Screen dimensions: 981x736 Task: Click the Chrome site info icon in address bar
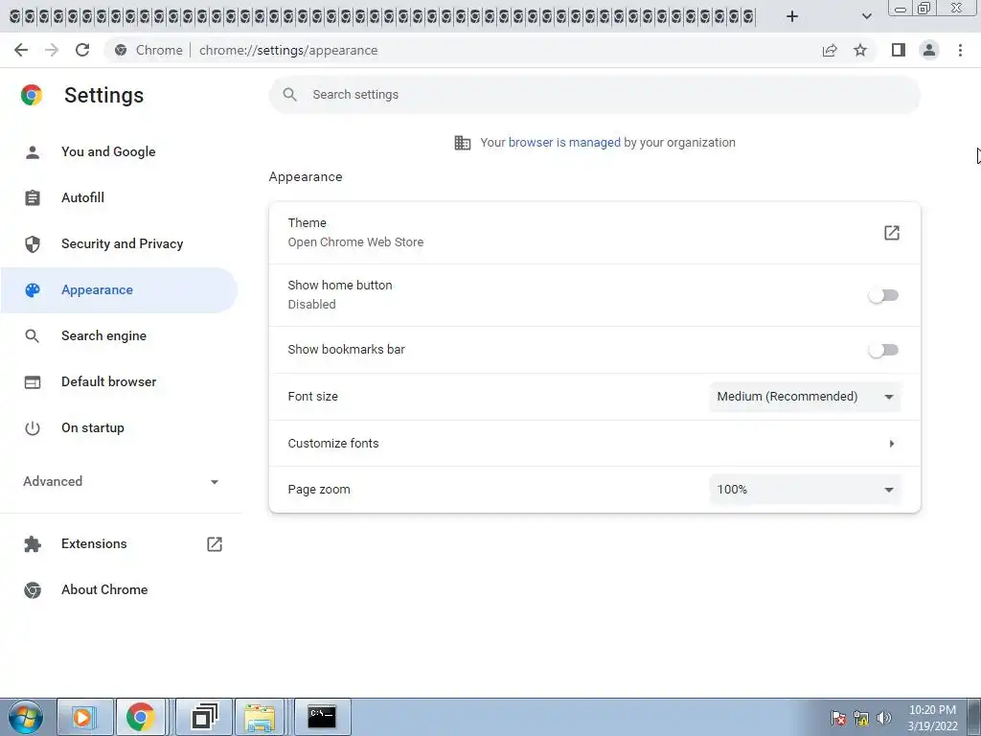[x=121, y=50]
